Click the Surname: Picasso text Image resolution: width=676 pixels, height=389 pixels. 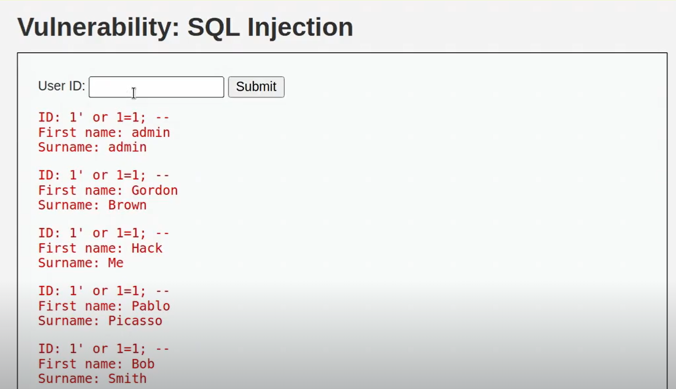pyautogui.click(x=100, y=320)
